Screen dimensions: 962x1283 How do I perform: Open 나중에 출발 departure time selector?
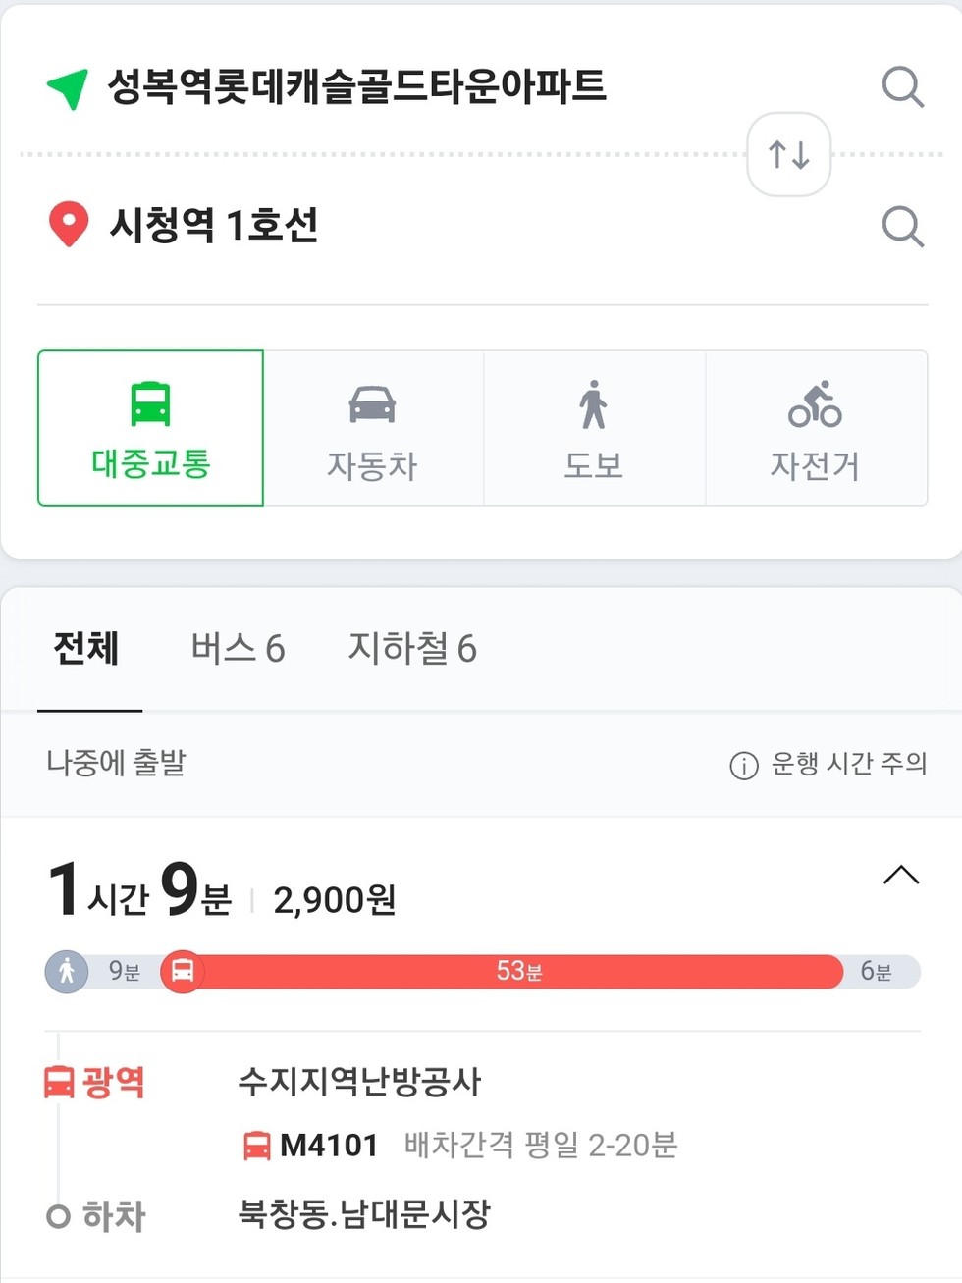[x=116, y=763]
